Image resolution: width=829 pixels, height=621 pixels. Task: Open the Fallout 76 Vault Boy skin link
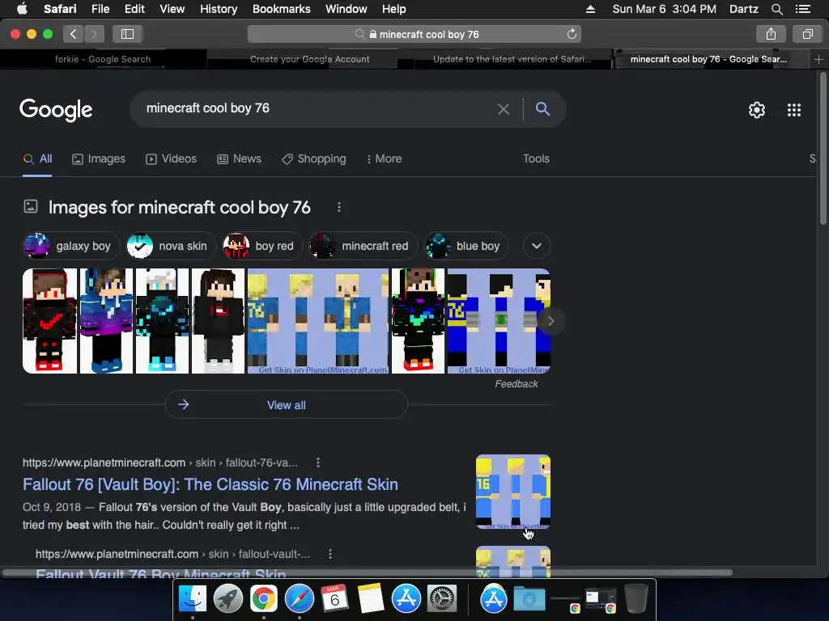(210, 484)
